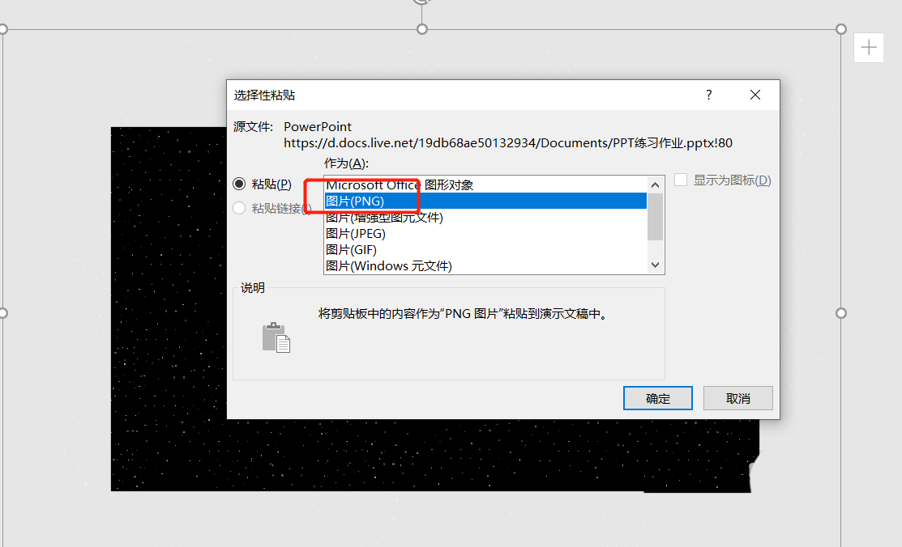
Task: Click the format list scroll down arrow
Action: pyautogui.click(x=655, y=265)
